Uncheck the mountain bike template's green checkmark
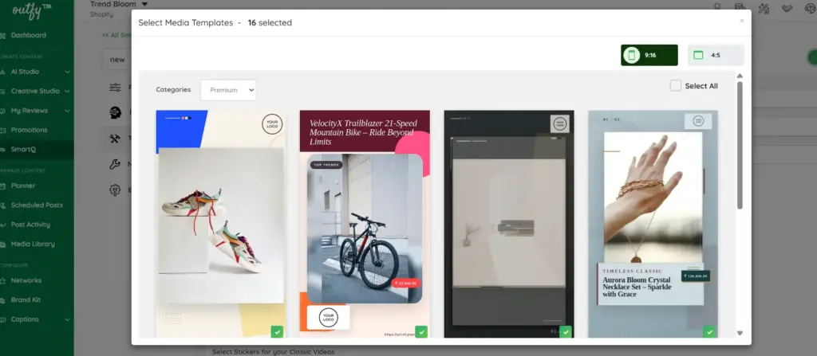Viewport: 817px width, 356px height. click(421, 331)
